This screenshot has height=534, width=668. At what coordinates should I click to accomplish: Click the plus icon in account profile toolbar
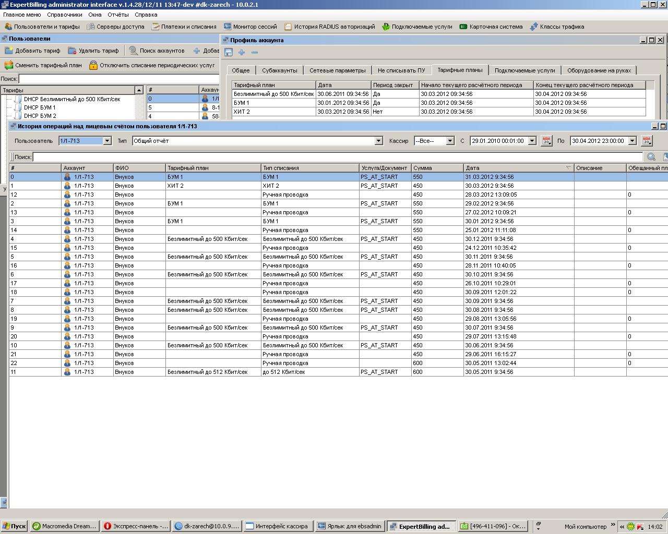click(242, 52)
